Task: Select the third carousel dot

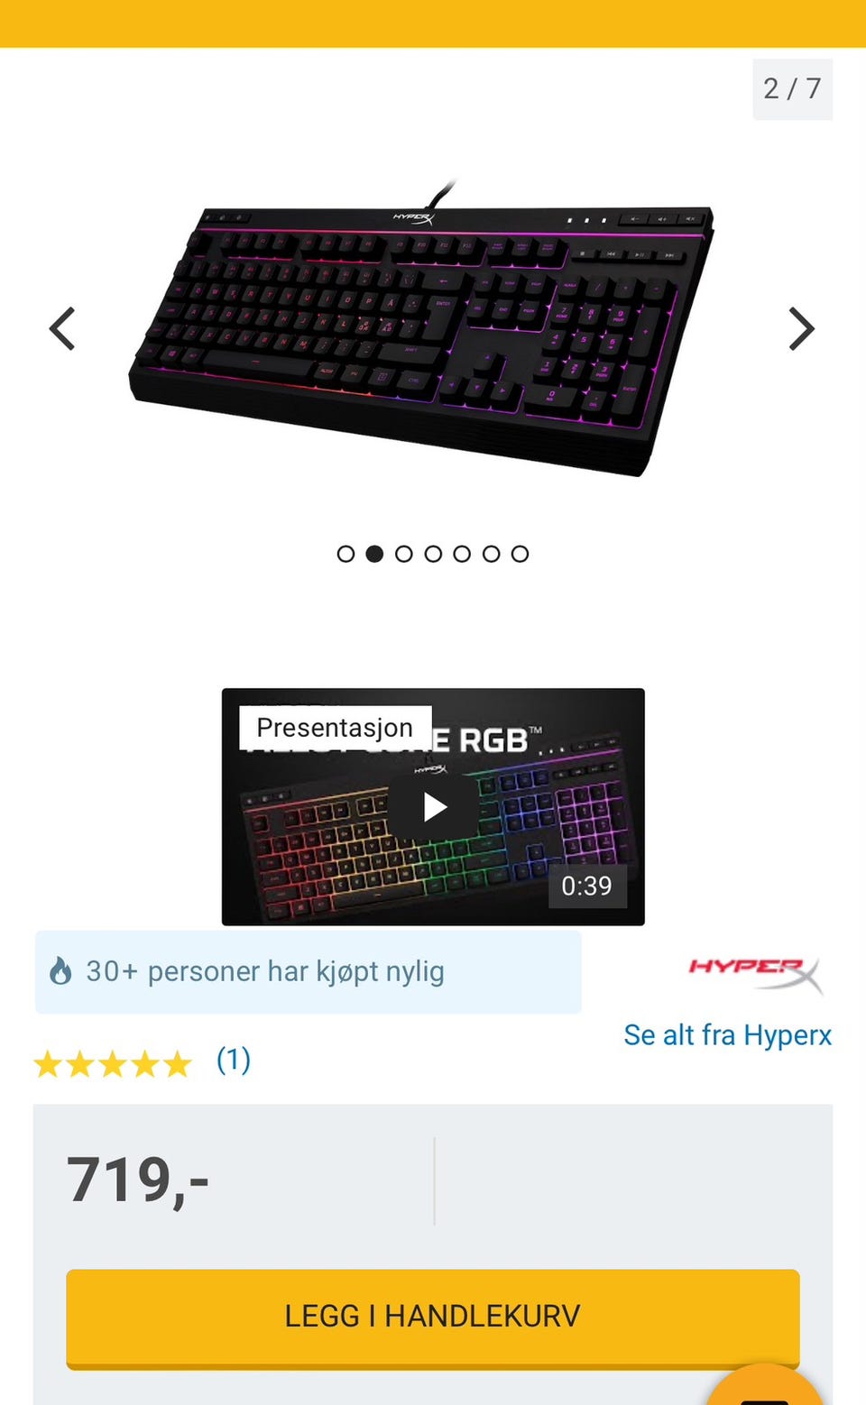Action: [404, 554]
